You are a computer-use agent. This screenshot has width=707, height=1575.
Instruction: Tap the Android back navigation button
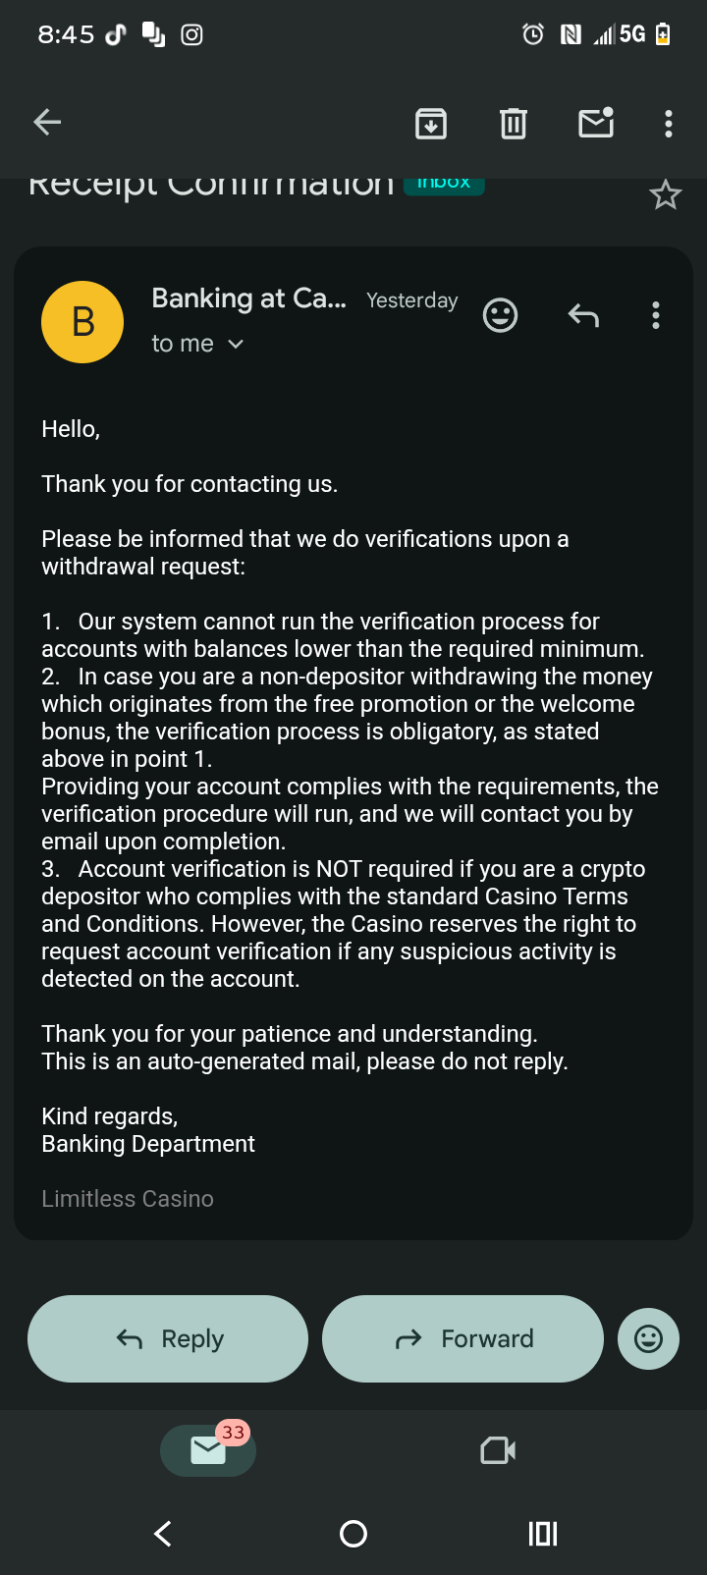[x=163, y=1534]
